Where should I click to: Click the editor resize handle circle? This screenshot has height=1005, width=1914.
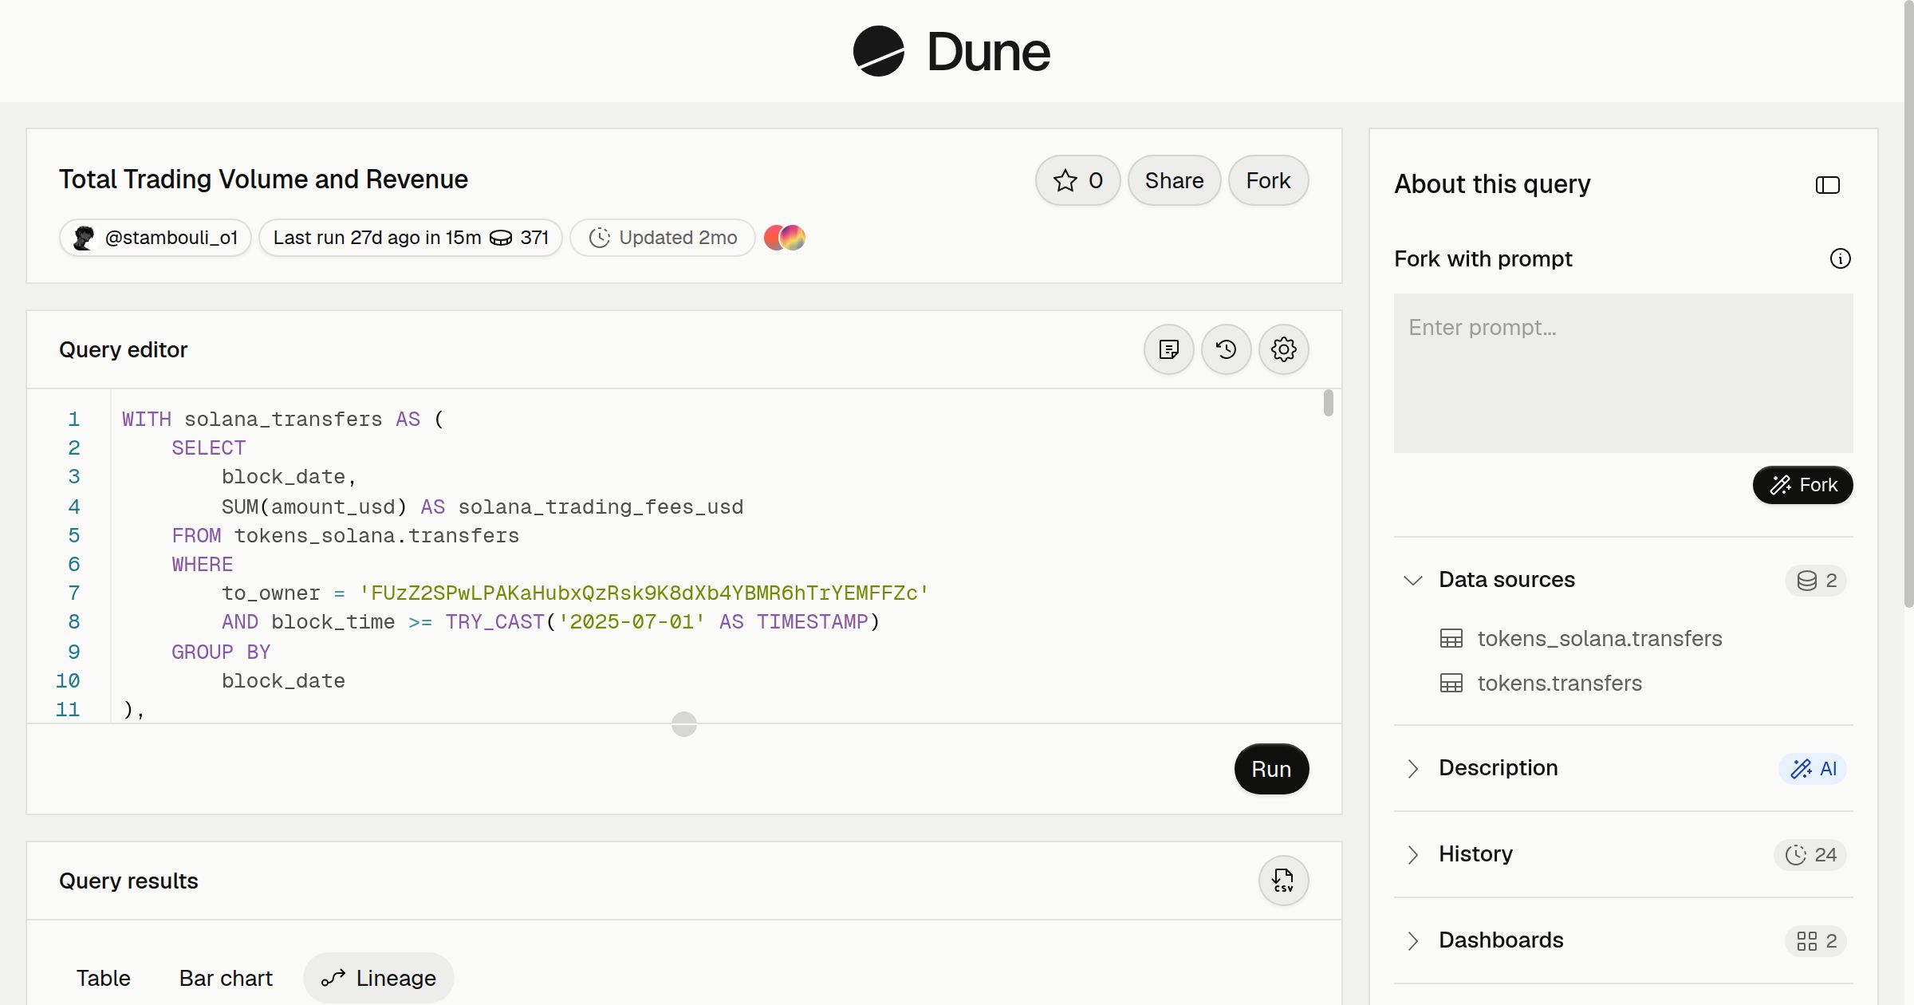(x=684, y=724)
